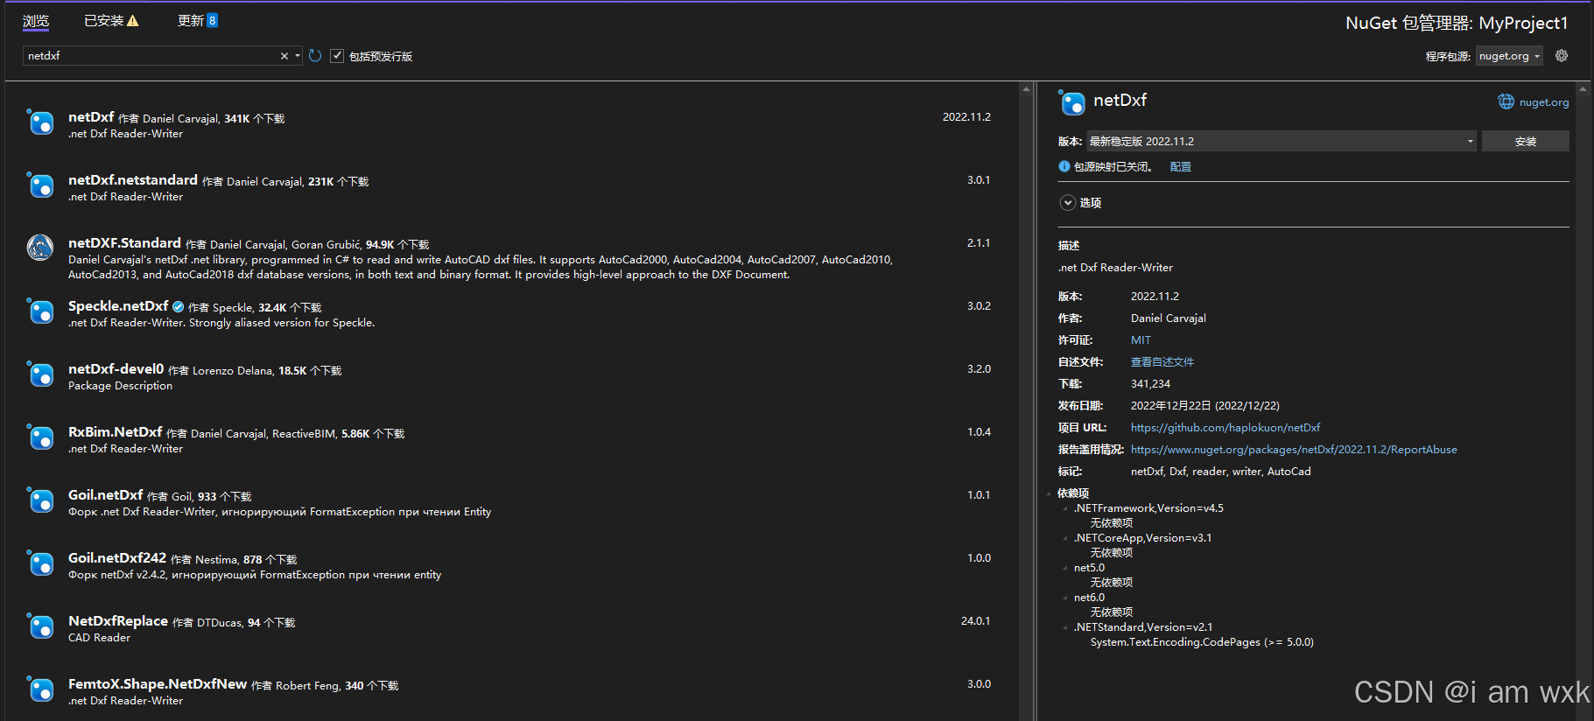Switch to the 浏览 tab
This screenshot has height=721, width=1594.
coord(36,21)
